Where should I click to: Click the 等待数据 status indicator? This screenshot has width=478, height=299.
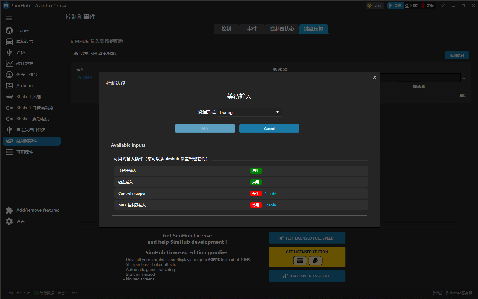coord(44,293)
